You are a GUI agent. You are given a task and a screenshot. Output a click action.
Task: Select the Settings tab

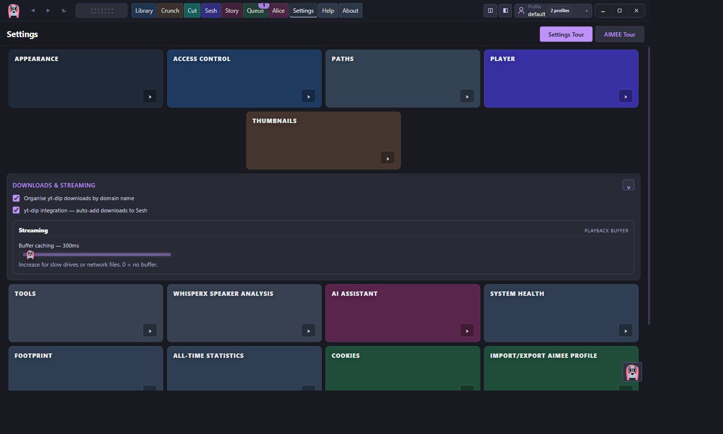point(303,10)
